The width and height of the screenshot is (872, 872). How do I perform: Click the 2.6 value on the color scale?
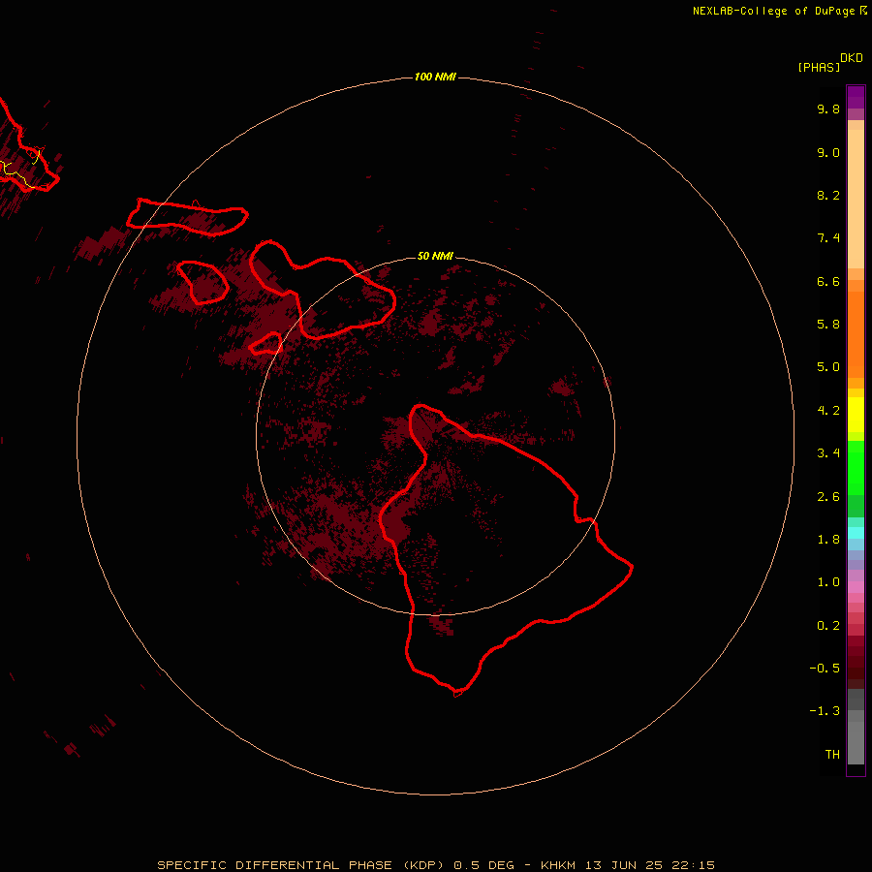click(x=828, y=497)
